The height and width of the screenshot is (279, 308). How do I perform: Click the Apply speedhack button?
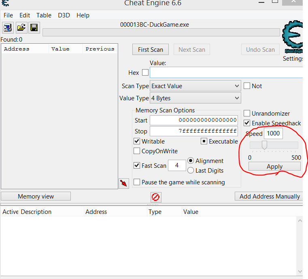(274, 167)
